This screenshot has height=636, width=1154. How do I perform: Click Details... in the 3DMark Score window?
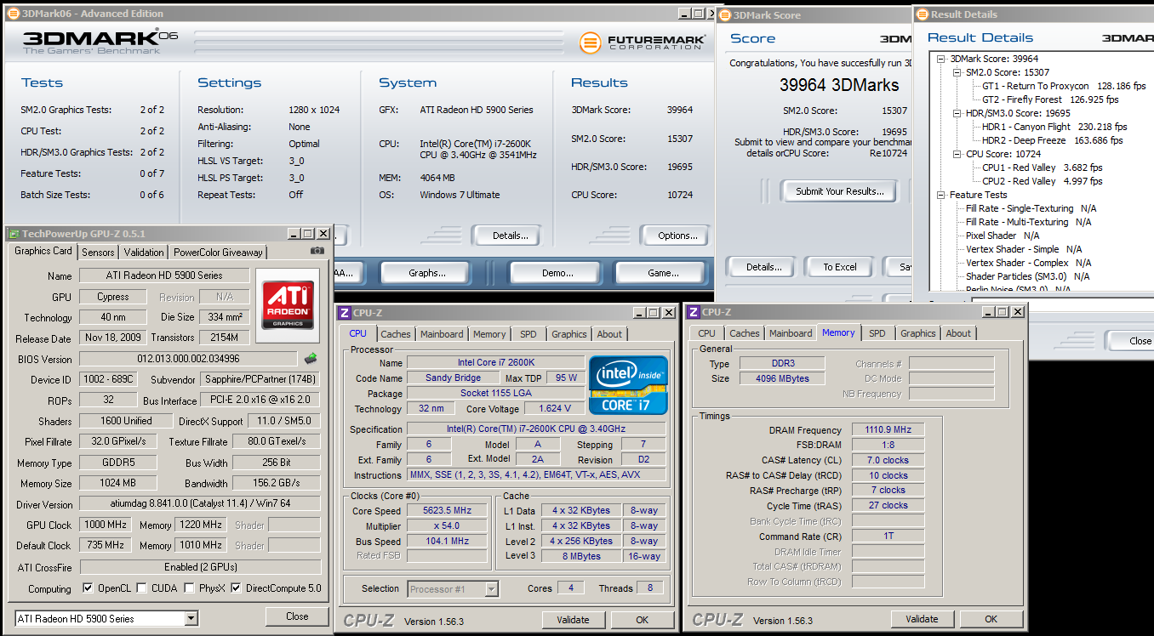coord(764,267)
